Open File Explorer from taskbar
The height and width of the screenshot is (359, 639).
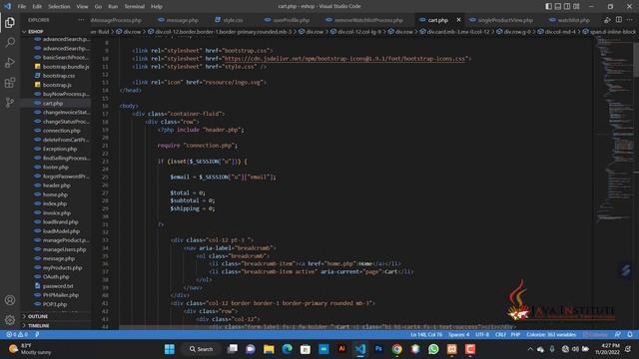269,349
